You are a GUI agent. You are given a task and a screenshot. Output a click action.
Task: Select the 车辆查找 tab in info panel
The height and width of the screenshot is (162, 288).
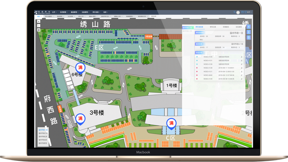pyautogui.click(x=226, y=27)
